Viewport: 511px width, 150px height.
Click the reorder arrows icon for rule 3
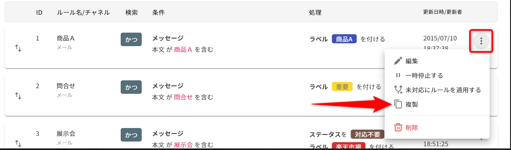coord(18,143)
